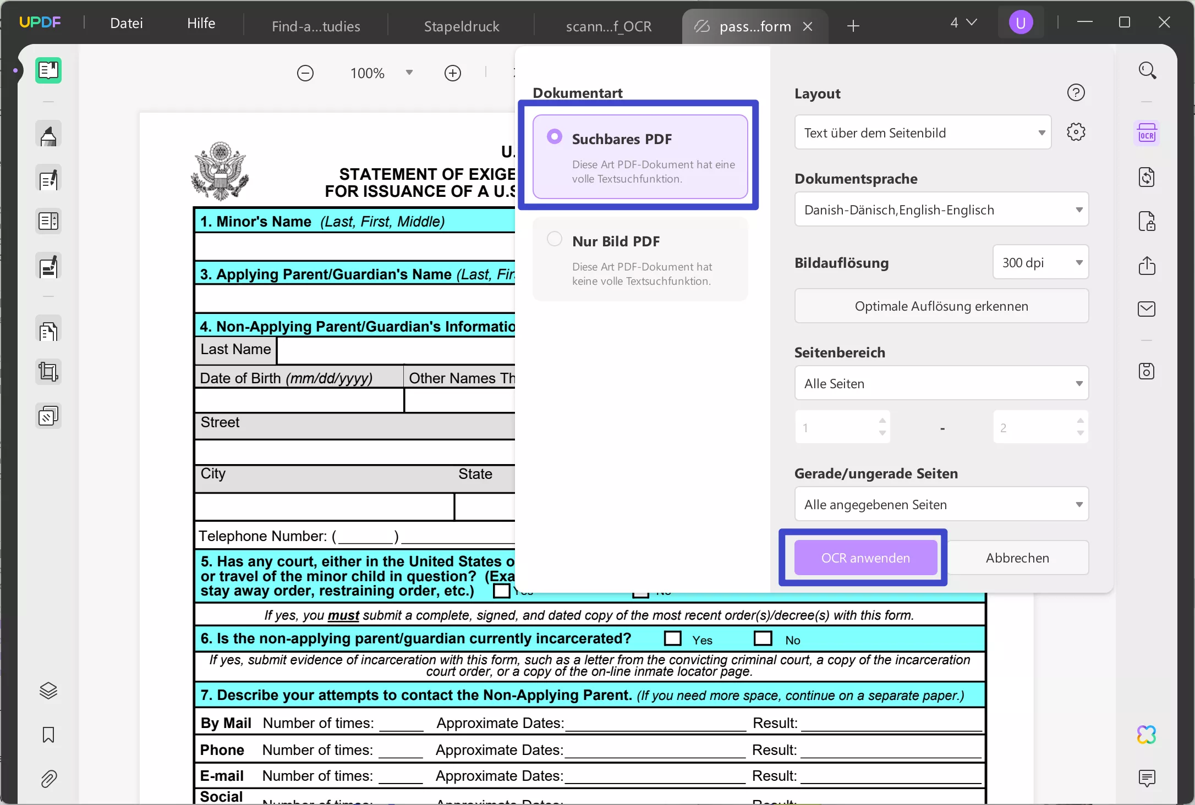Open the attachments paperclip icon
Viewport: 1195px width, 805px height.
coord(48,779)
